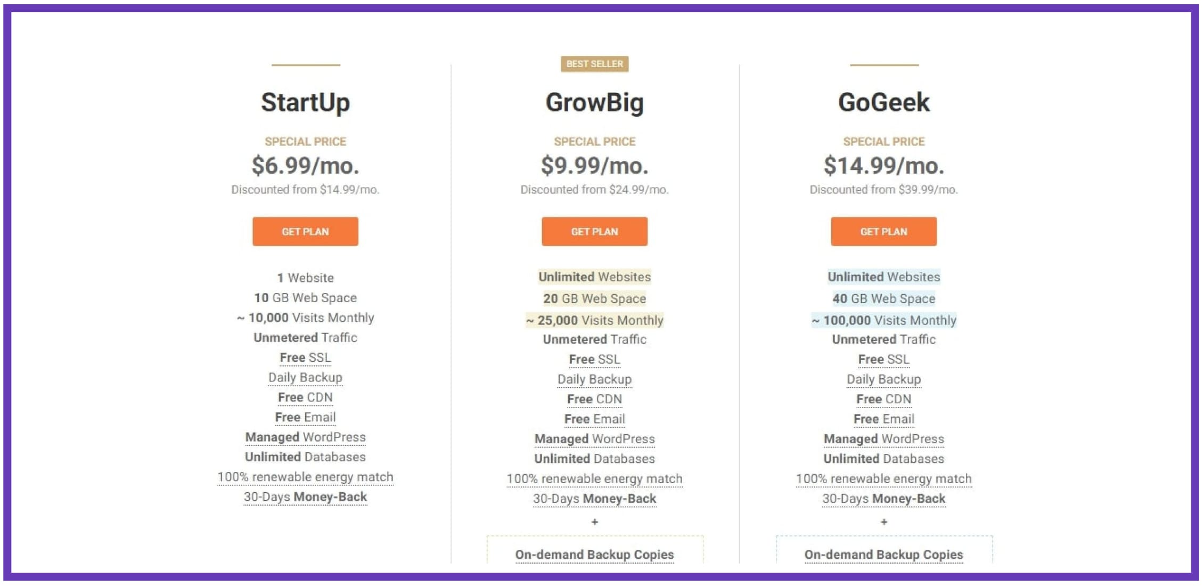Click Daily Backup link in GrowBig plan
Viewport: 1204px width, 586px height.
point(594,379)
